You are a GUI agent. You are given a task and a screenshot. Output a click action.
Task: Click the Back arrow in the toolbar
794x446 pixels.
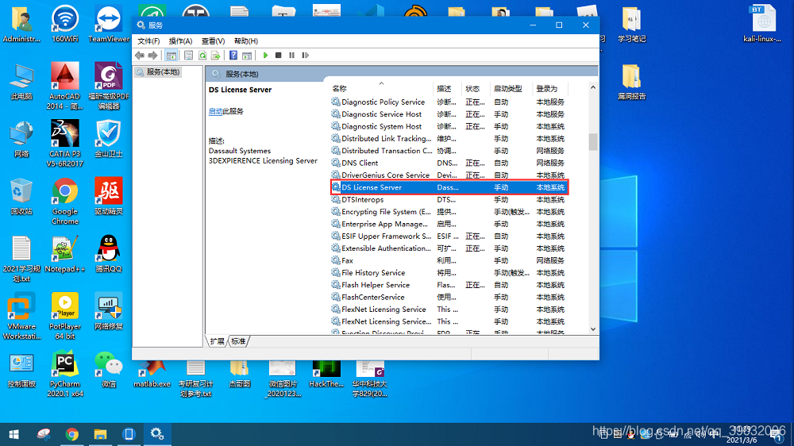141,56
